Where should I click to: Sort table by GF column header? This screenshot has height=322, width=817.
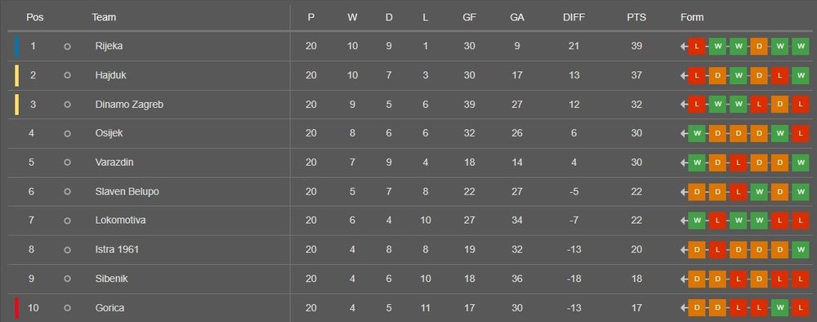(470, 17)
